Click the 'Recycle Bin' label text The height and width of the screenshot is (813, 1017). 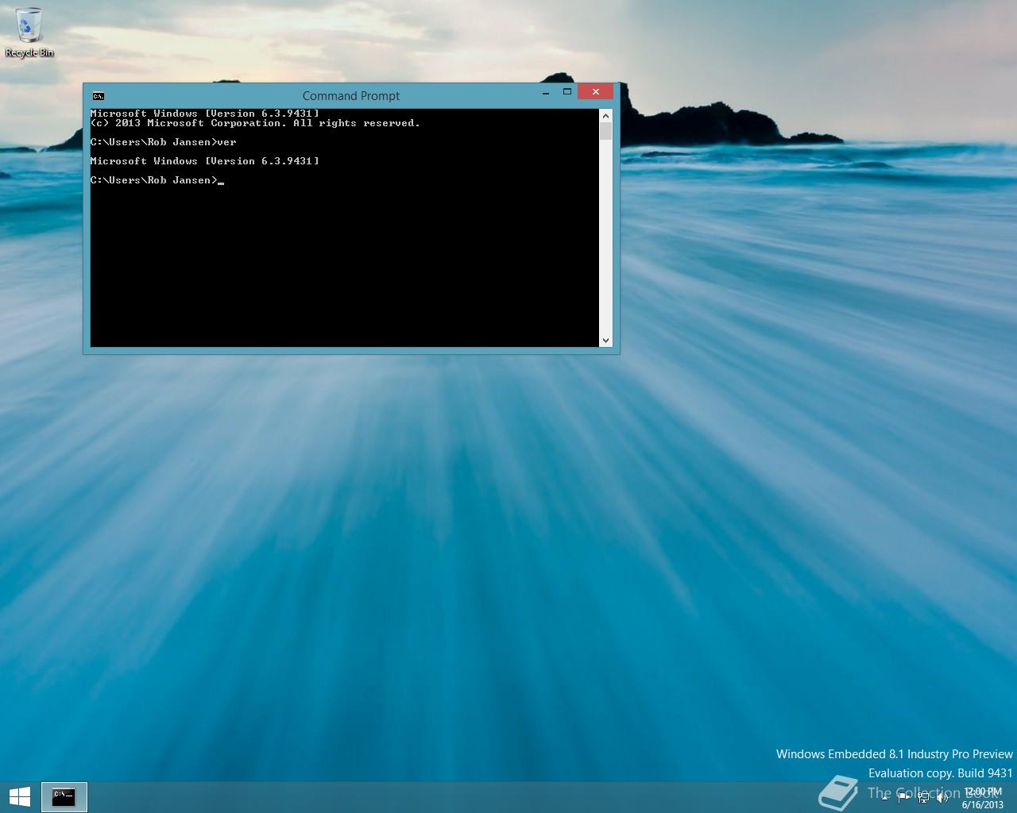[x=29, y=53]
